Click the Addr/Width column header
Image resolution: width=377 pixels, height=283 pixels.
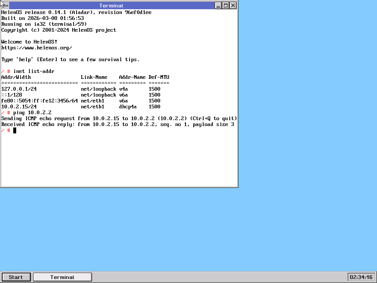click(16, 77)
